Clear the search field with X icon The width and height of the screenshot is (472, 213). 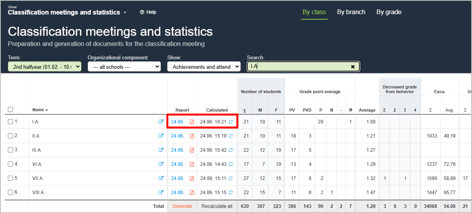click(353, 67)
